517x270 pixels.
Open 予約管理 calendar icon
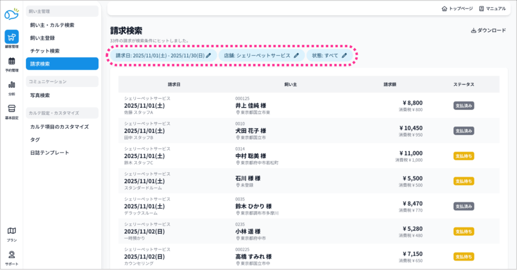[12, 61]
